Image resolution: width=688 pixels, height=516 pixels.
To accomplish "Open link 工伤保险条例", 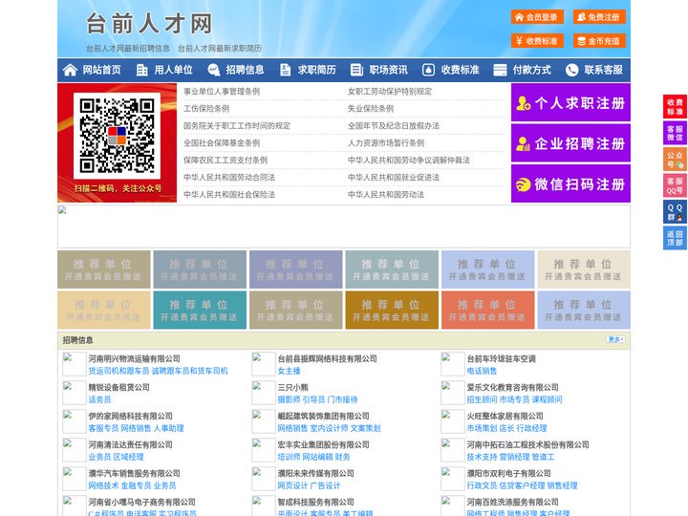I will pos(206,108).
